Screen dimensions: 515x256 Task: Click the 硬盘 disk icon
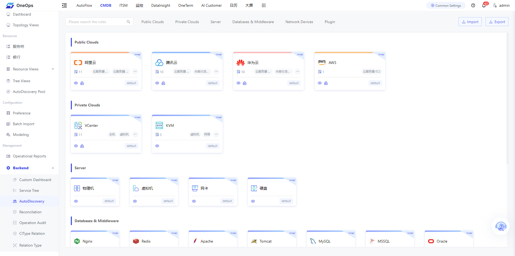254,188
